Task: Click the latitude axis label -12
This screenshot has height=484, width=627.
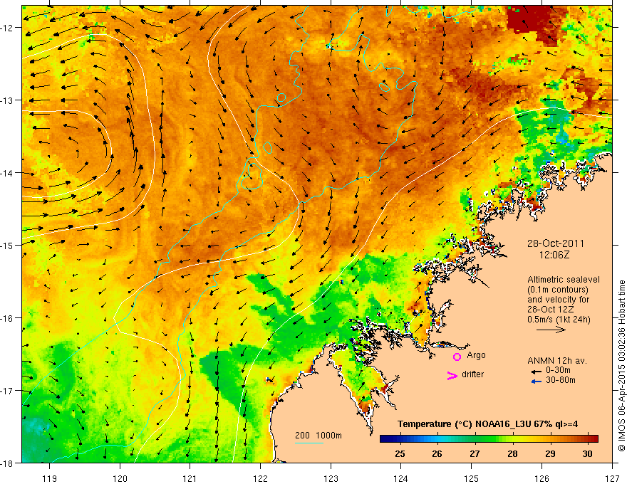Action: (7, 28)
